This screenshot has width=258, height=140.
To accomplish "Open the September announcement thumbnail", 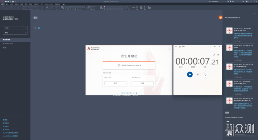I will [229, 48].
